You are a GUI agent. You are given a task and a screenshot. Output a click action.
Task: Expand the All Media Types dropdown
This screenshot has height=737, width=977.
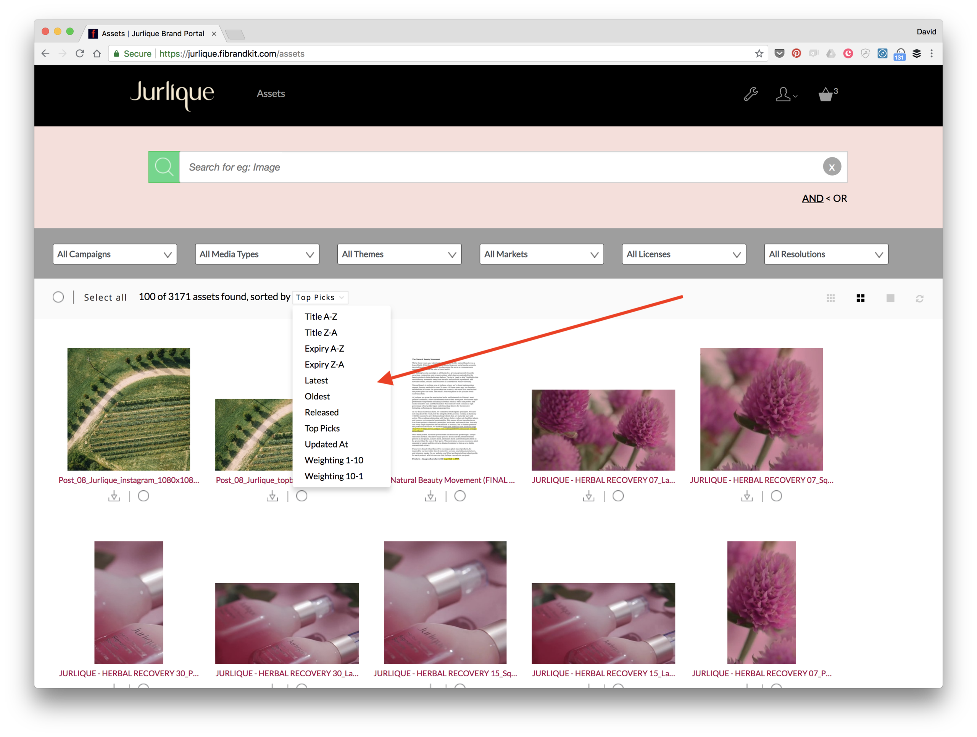point(257,254)
